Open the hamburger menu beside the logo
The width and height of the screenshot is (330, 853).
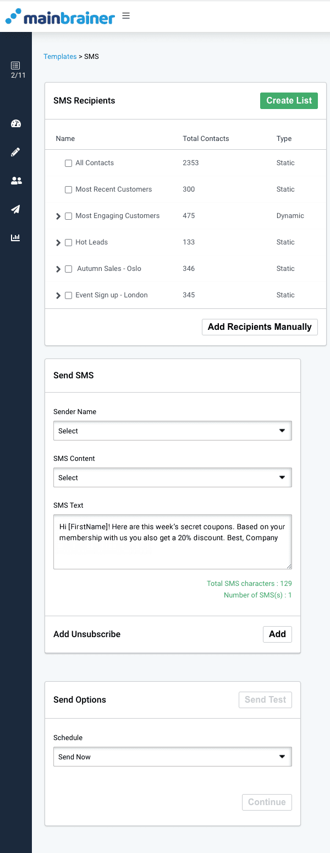click(126, 15)
